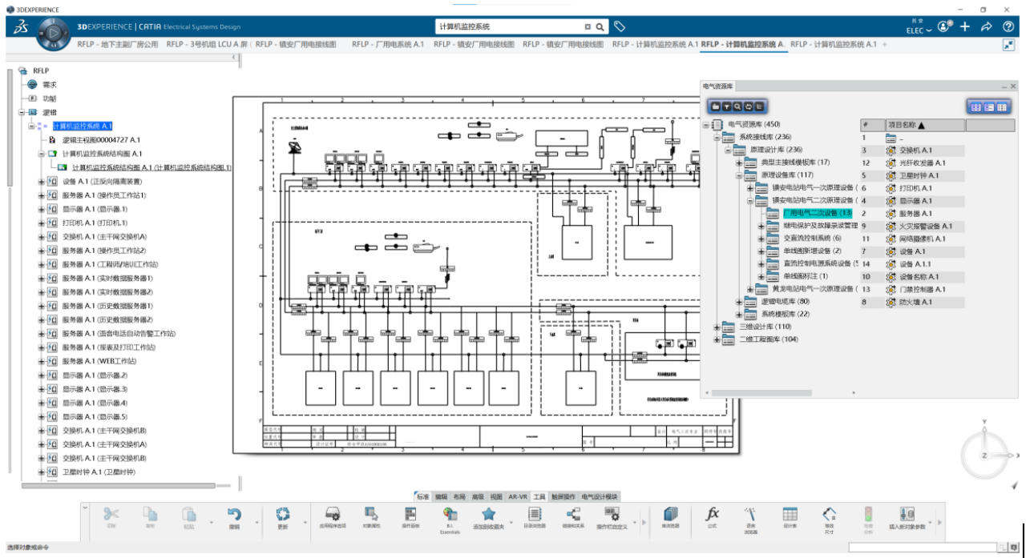Open the Design Table (设计表) tool

coord(790,515)
